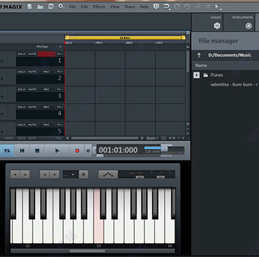
Task: Open record settings gear beside the Record button
Action: coord(88,151)
